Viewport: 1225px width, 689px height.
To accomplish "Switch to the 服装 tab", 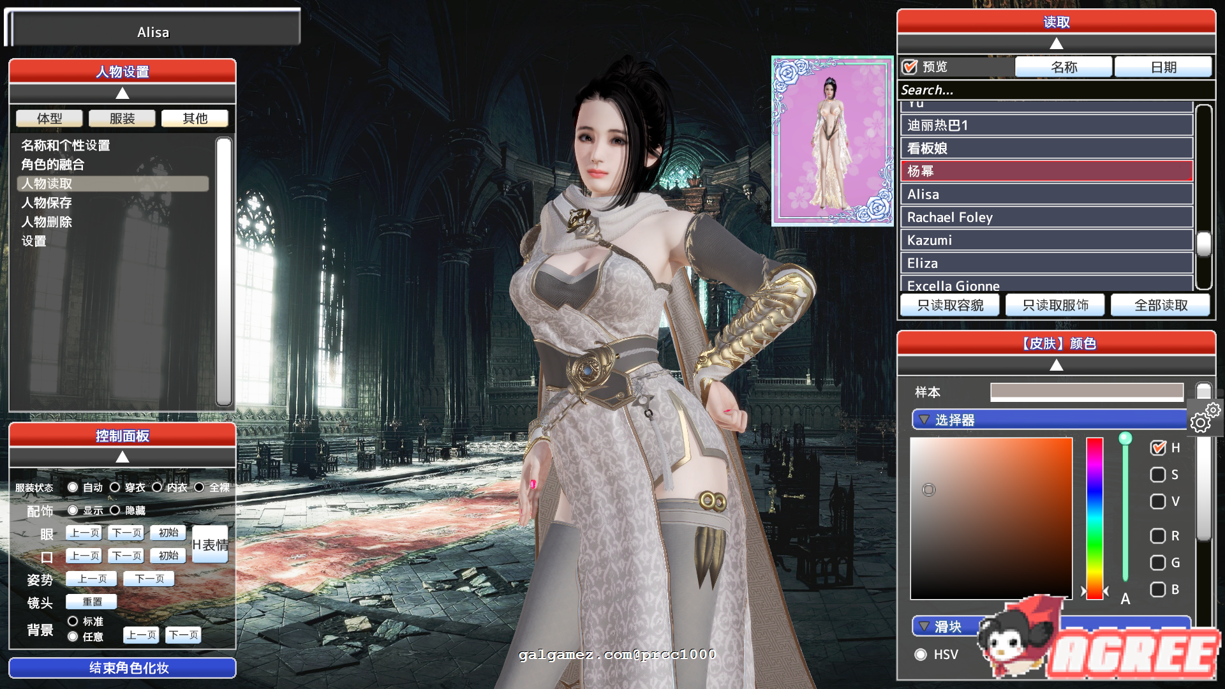I will (x=122, y=118).
